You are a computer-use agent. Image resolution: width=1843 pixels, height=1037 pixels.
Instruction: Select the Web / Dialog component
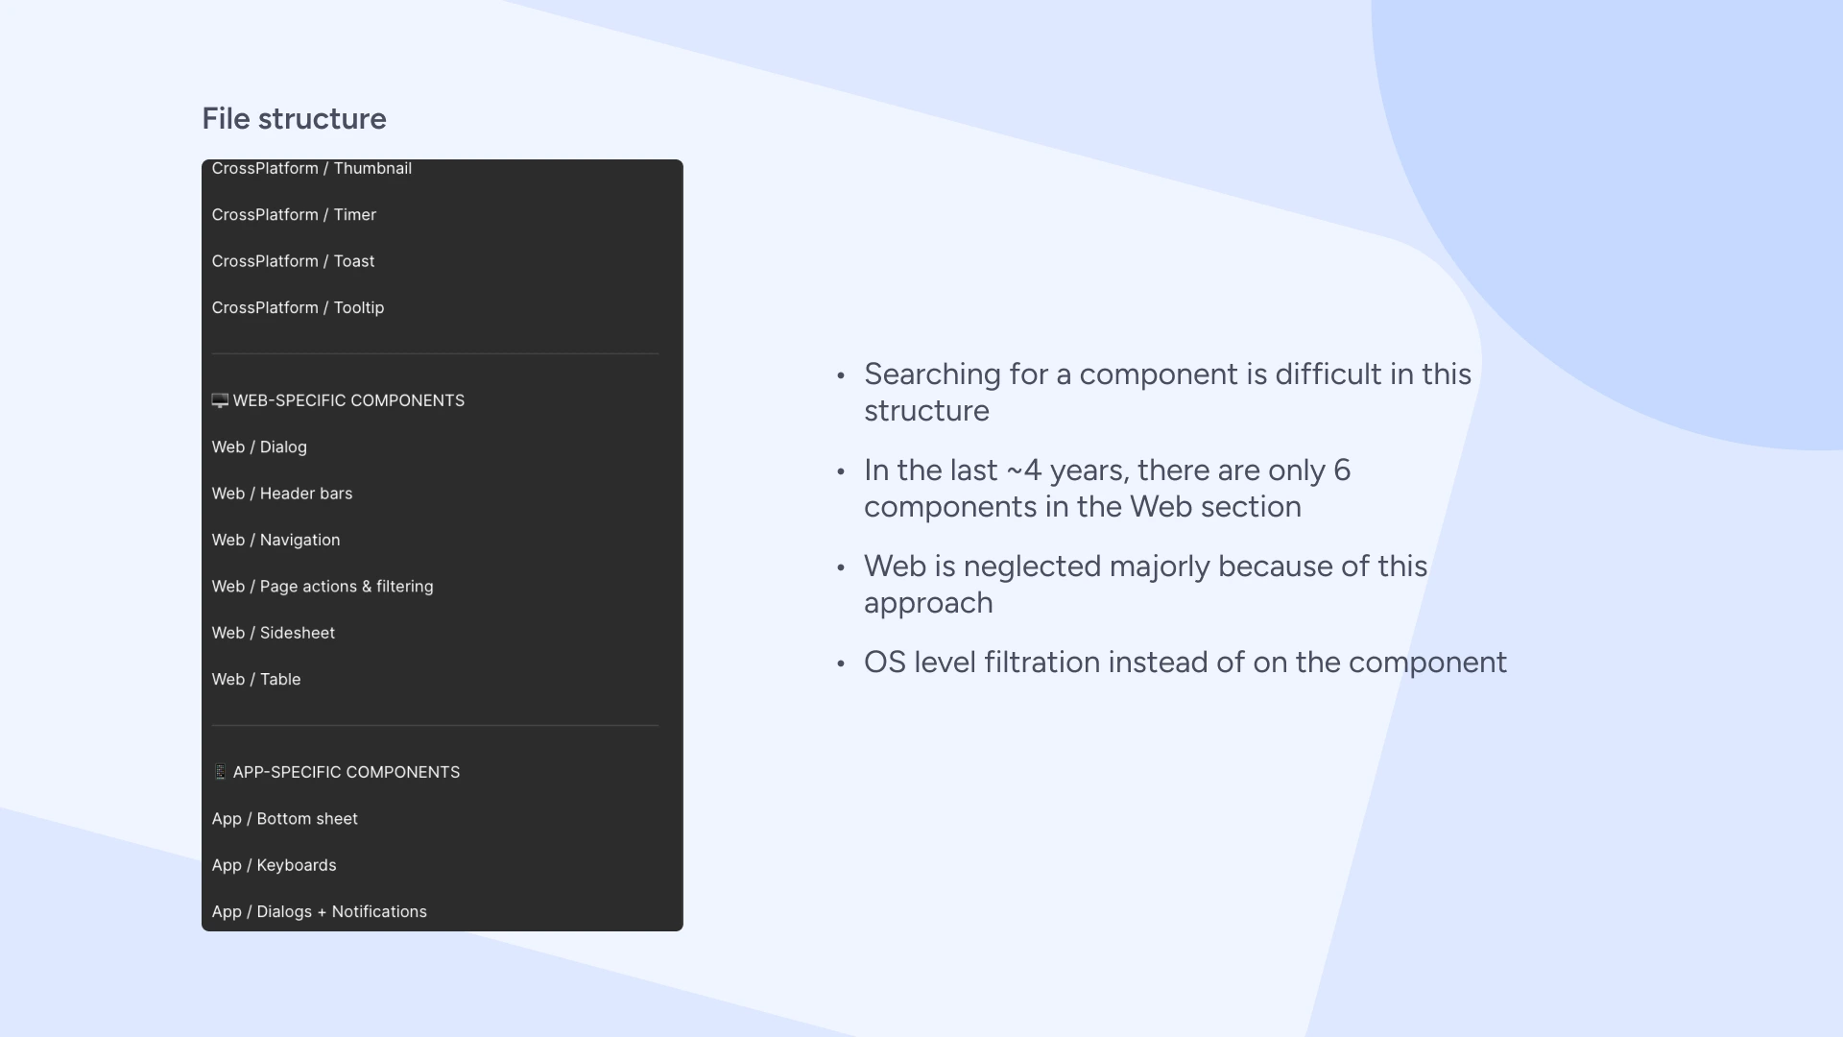[259, 446]
